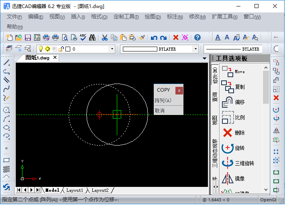
Task: Click 偏移 offset tool in palette
Action: 233,102
